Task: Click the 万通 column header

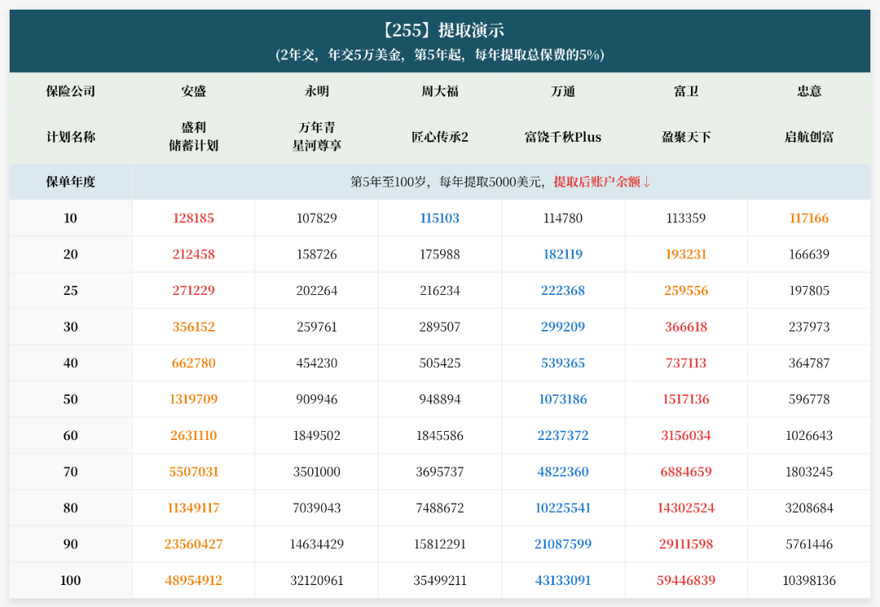Action: 563,91
